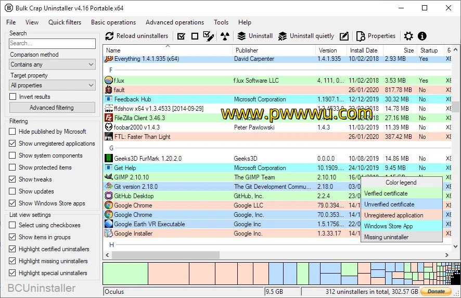This screenshot has width=461, height=298.
Task: Open Basic operations menu
Action: coord(113,22)
